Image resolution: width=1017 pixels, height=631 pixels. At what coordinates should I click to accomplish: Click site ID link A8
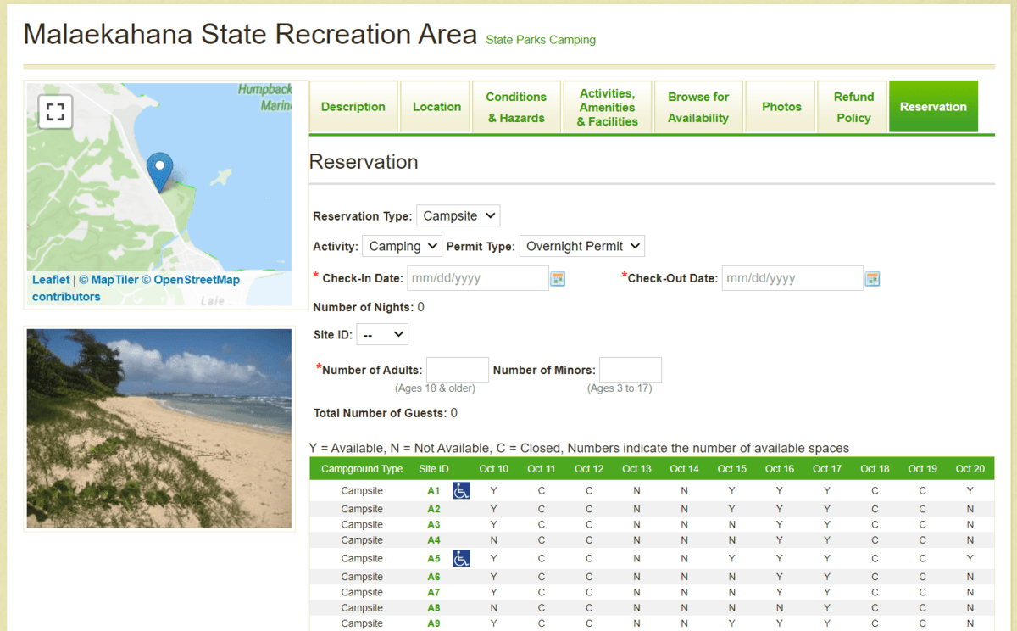(434, 607)
